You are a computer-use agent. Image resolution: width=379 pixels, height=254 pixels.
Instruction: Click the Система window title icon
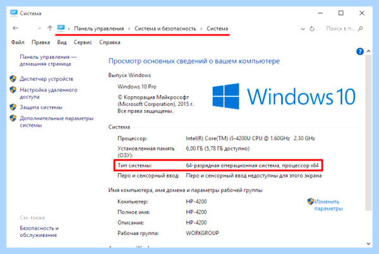click(14, 13)
